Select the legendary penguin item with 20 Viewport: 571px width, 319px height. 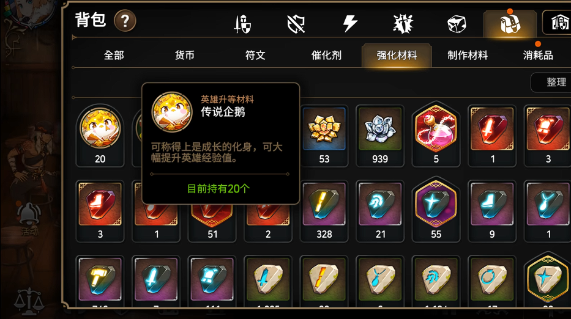pos(100,136)
